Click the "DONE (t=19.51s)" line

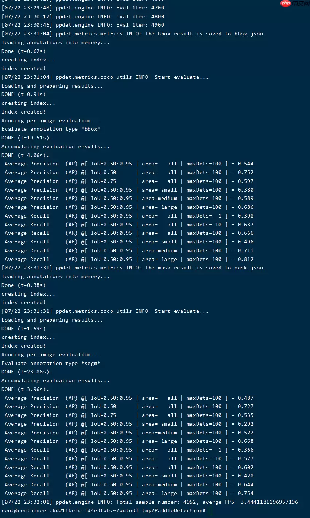coord(27,138)
